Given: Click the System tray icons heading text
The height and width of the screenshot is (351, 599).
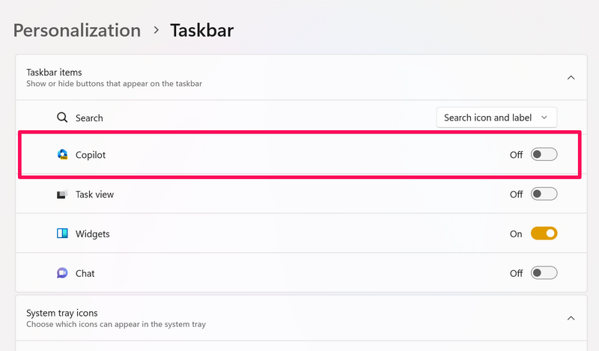Looking at the screenshot, I should coord(62,313).
